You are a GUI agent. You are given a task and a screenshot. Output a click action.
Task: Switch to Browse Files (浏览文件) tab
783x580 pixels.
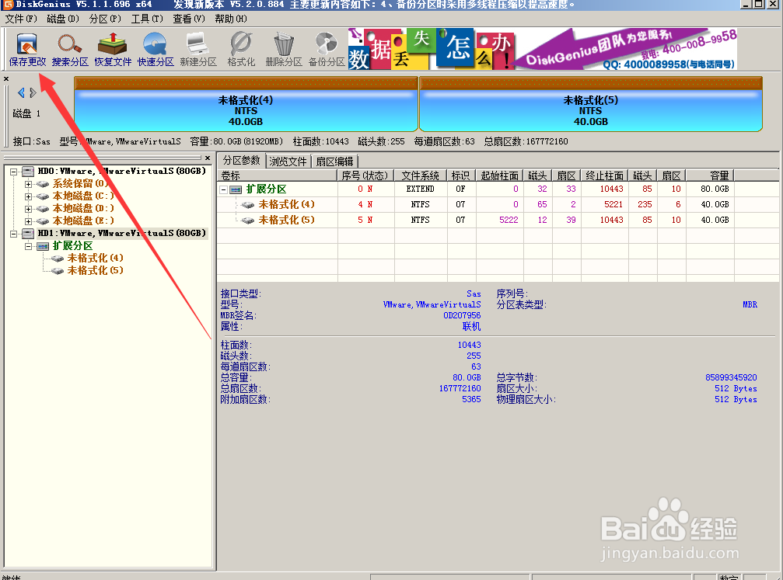point(288,161)
